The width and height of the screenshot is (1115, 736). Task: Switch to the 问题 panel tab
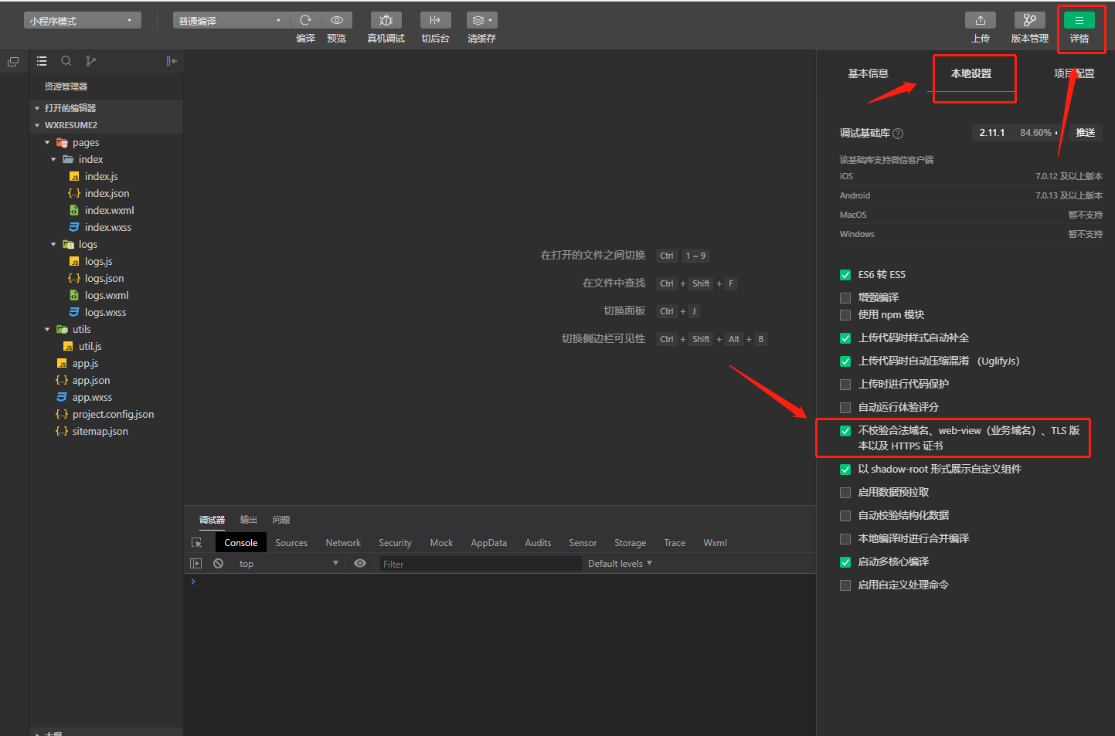[x=280, y=520]
